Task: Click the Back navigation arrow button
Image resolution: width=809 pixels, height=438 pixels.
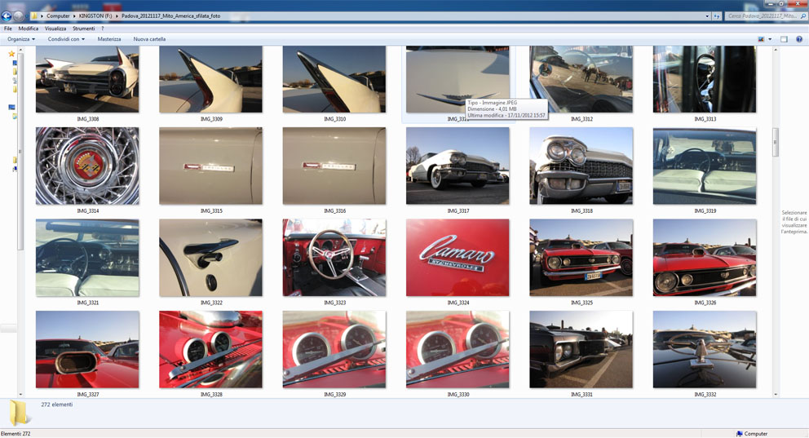Action: pos(7,15)
